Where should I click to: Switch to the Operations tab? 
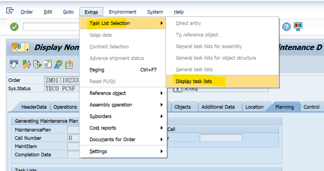(x=65, y=107)
